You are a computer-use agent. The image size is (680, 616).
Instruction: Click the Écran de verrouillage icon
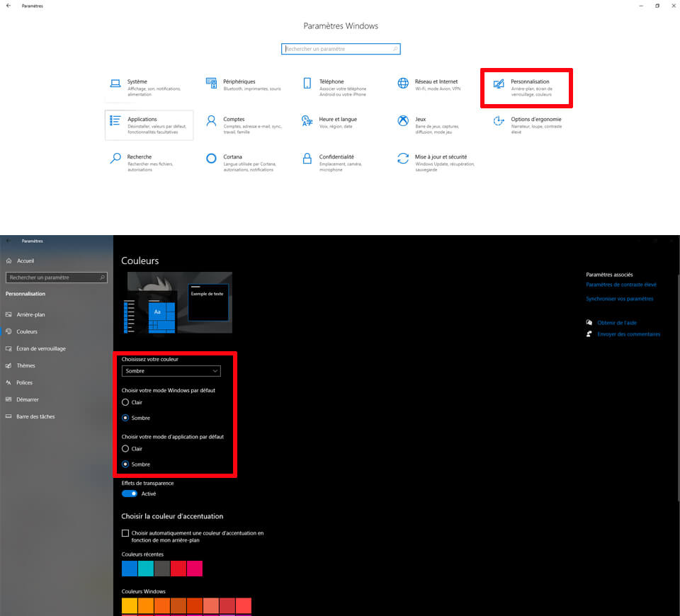tap(8, 348)
